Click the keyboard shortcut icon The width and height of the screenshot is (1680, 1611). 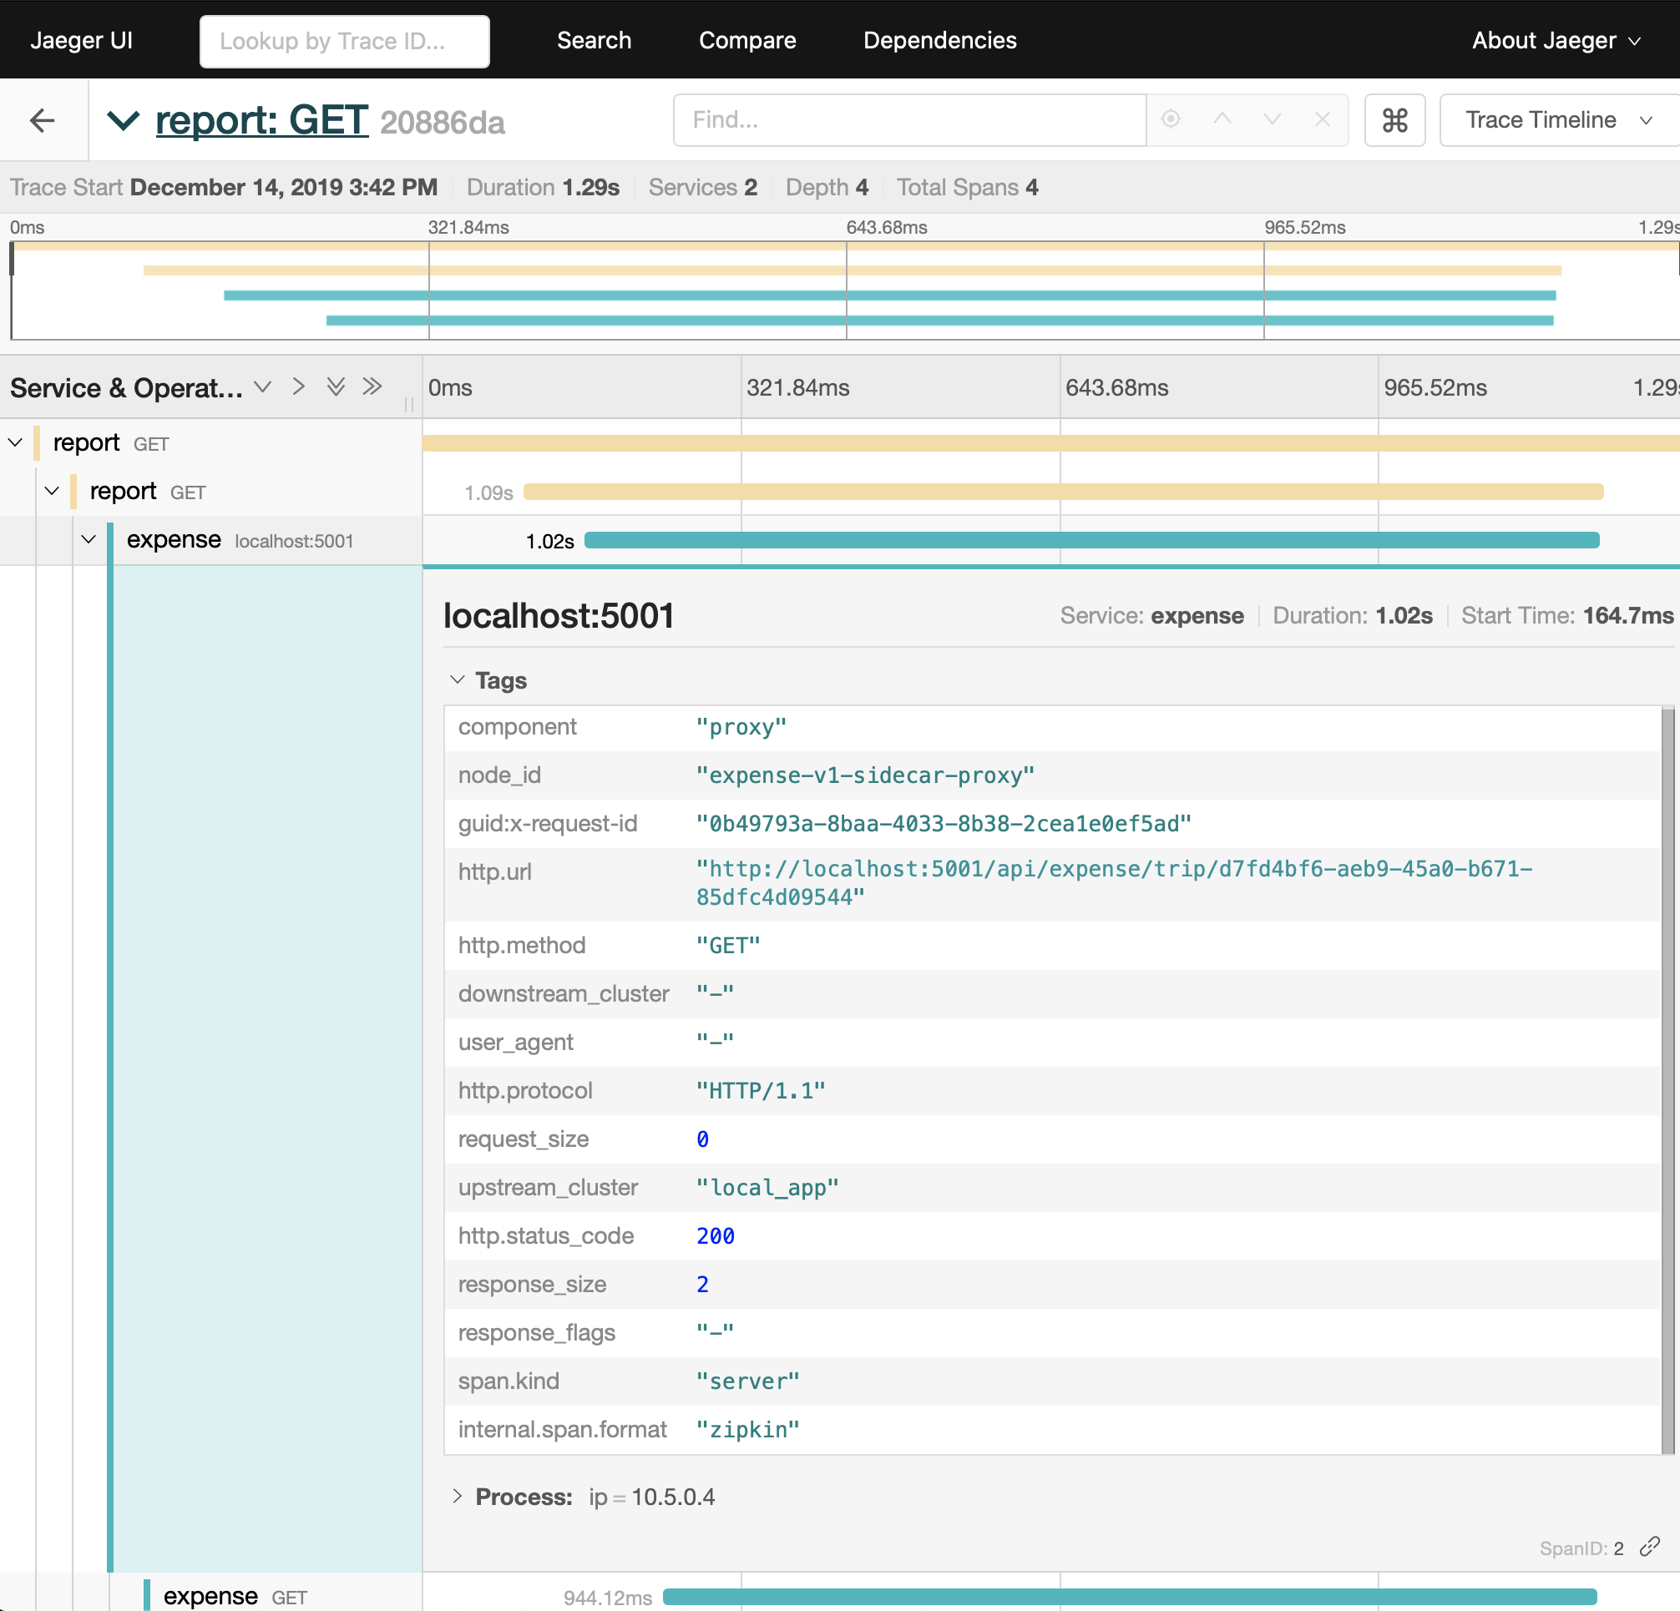[1395, 119]
